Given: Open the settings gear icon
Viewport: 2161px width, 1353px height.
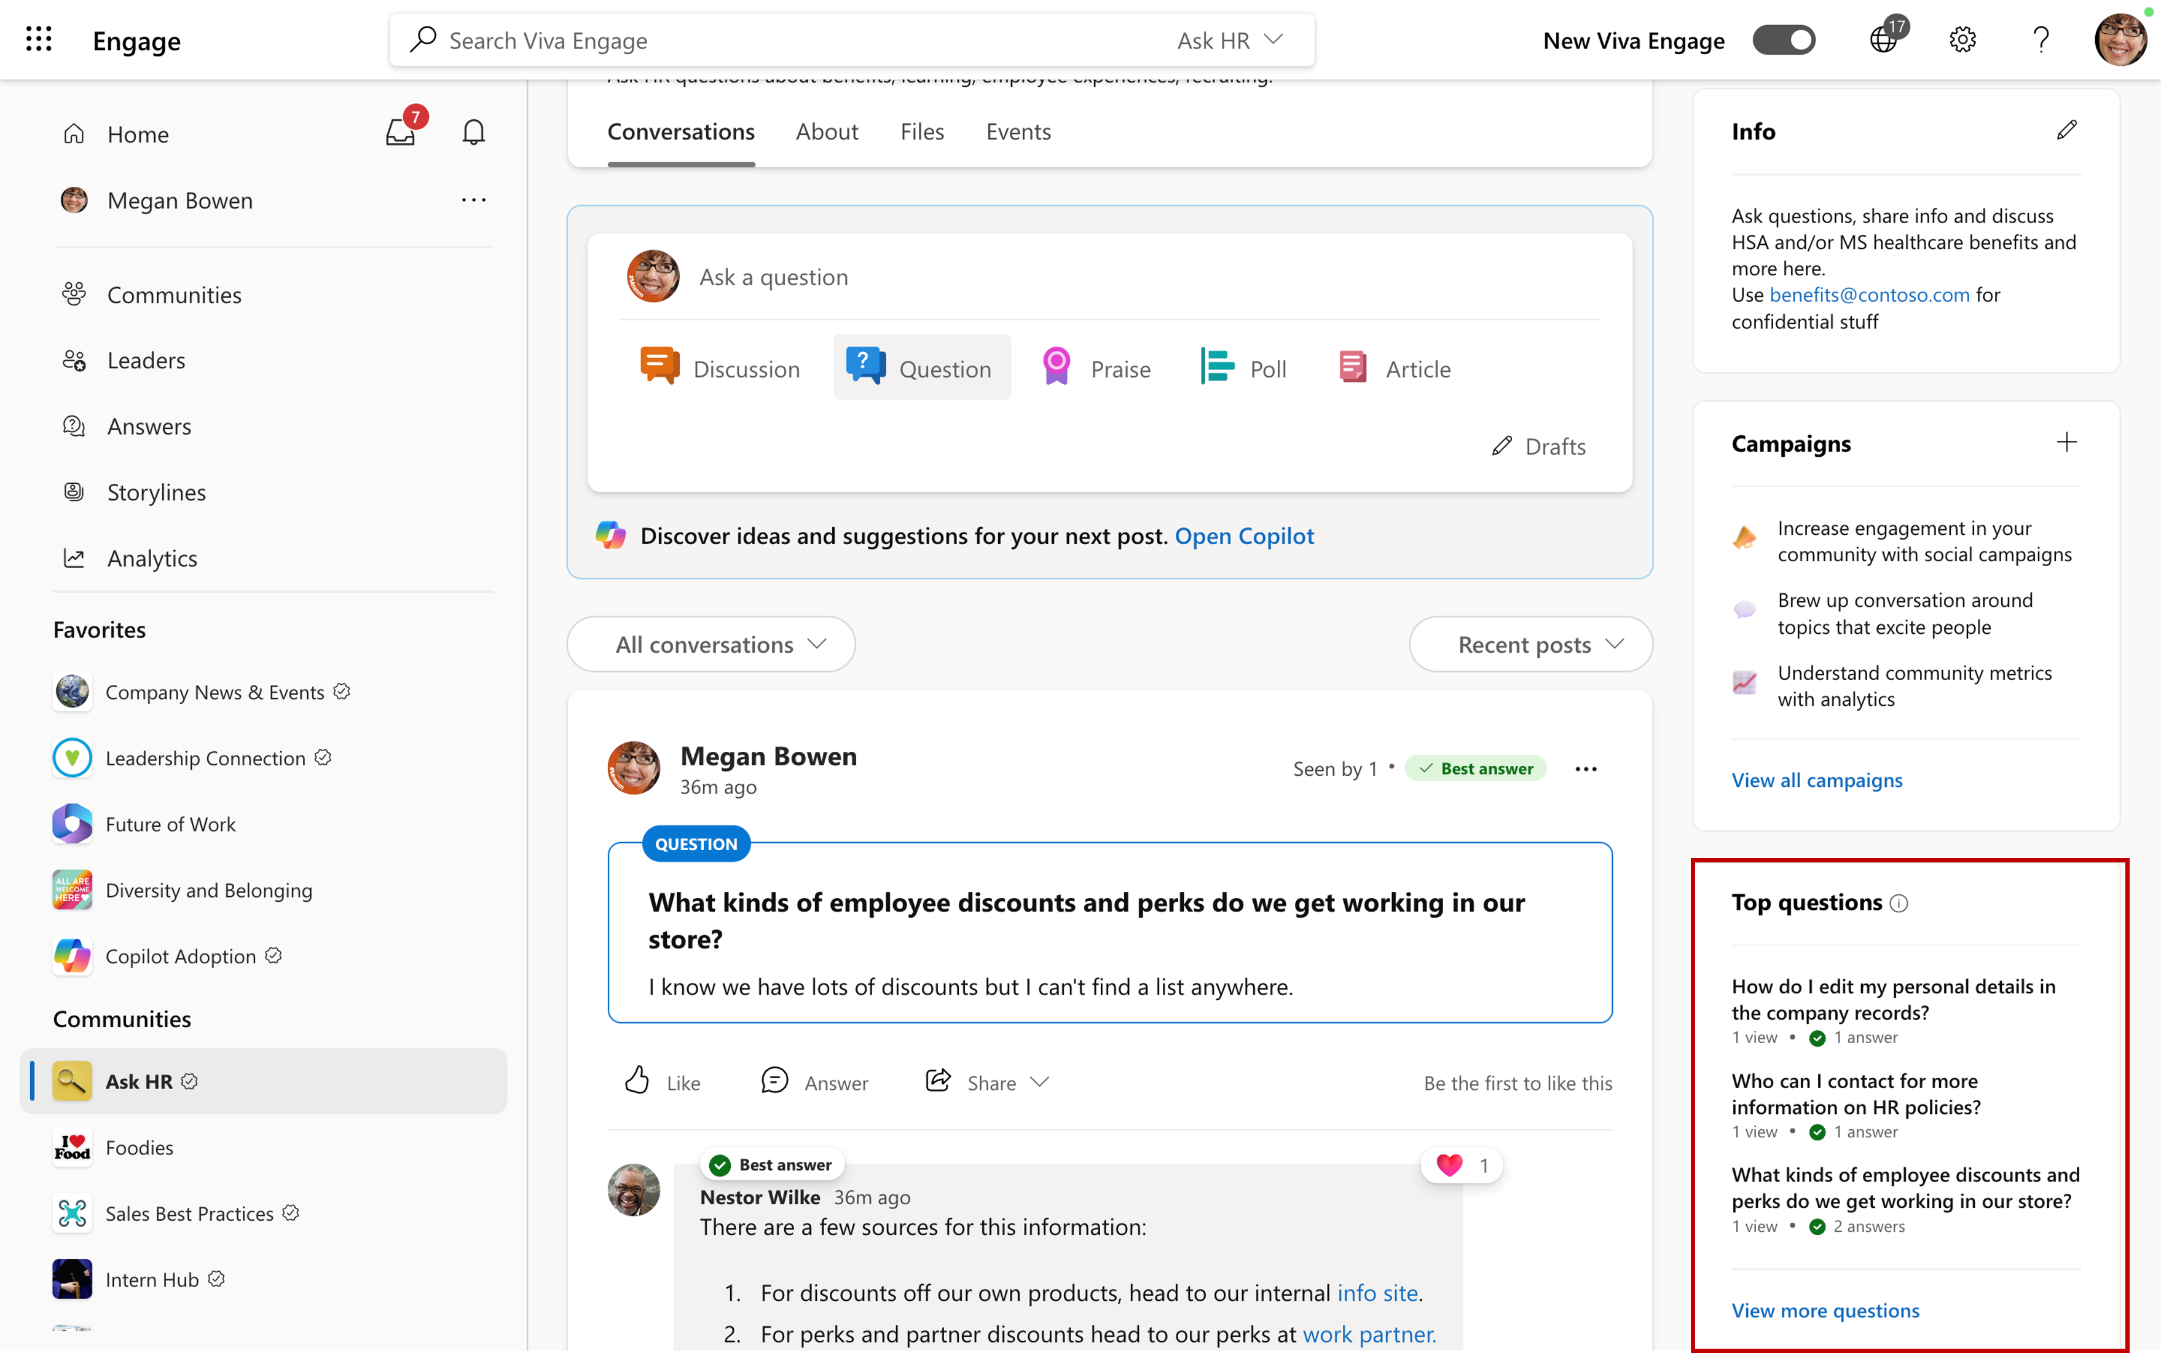Looking at the screenshot, I should pyautogui.click(x=1962, y=39).
